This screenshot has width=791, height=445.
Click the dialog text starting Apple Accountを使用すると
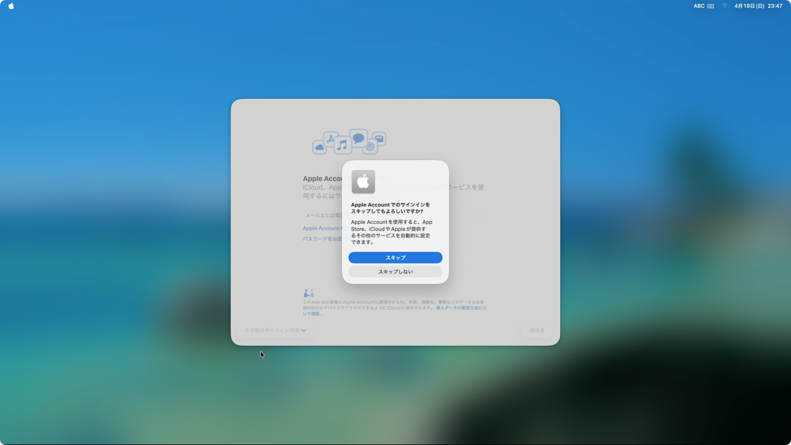pyautogui.click(x=391, y=232)
